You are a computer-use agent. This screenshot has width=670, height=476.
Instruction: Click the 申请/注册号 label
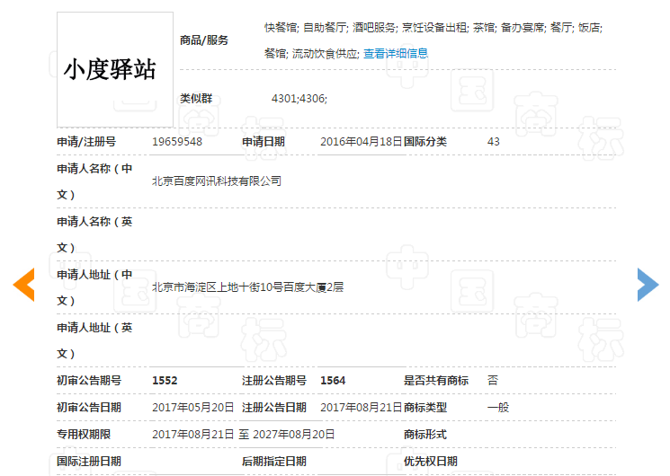[x=86, y=142]
